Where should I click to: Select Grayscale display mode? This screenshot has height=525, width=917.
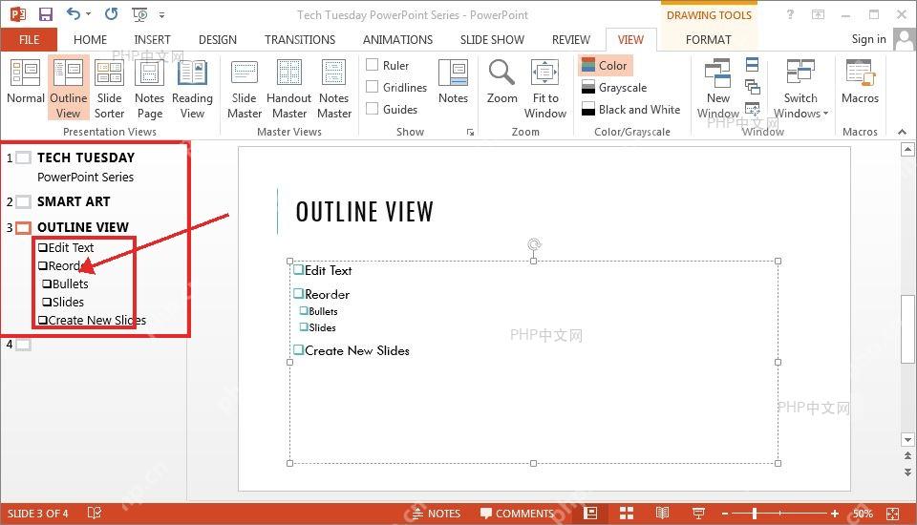click(614, 88)
